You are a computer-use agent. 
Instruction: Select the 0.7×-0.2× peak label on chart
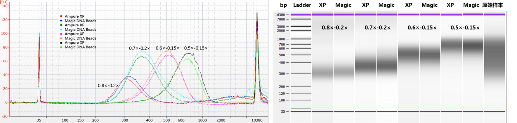point(139,48)
